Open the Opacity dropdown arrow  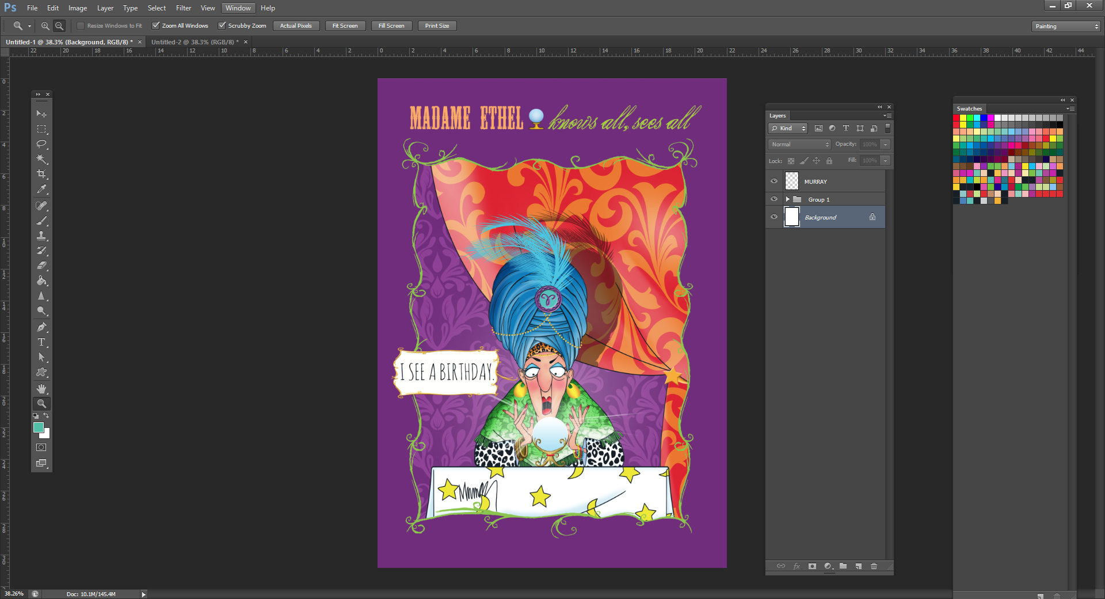[886, 145]
